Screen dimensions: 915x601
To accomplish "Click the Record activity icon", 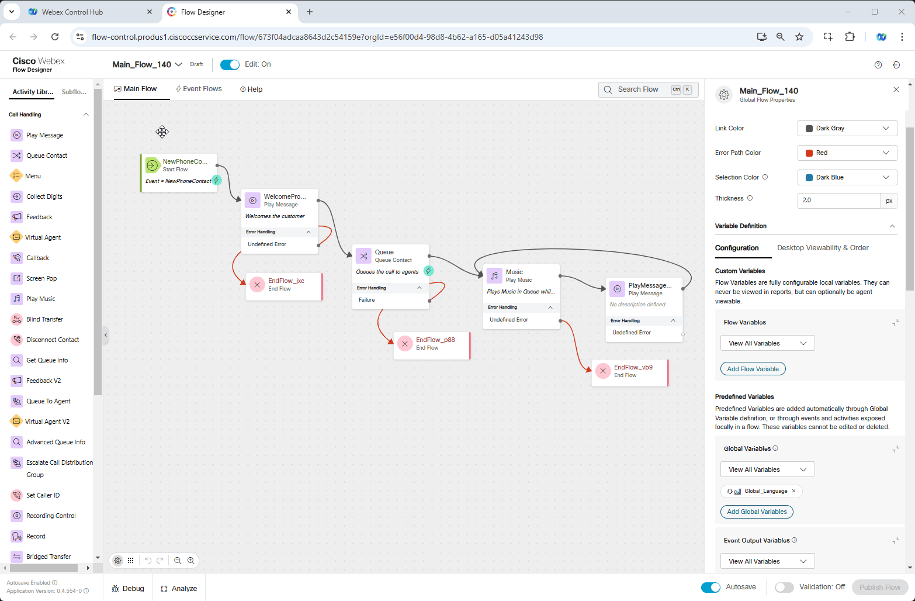I will 17,536.
